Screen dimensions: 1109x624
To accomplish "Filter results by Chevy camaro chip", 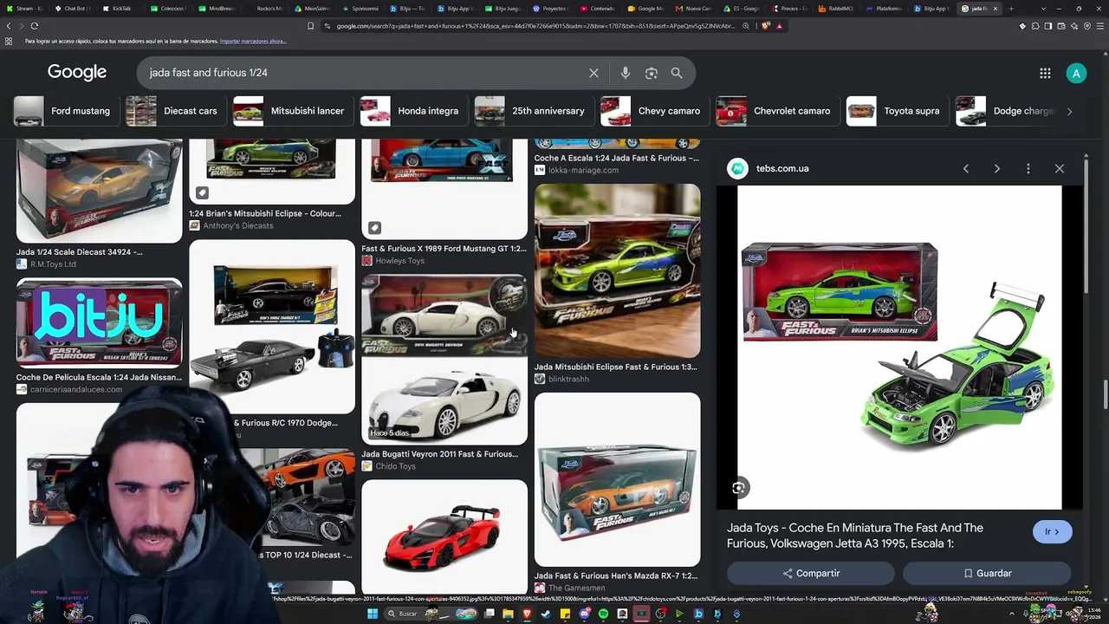I will point(654,111).
